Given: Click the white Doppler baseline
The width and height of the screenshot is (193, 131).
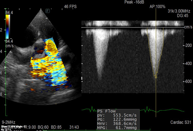Looking at the screenshot, I should coord(129,27).
